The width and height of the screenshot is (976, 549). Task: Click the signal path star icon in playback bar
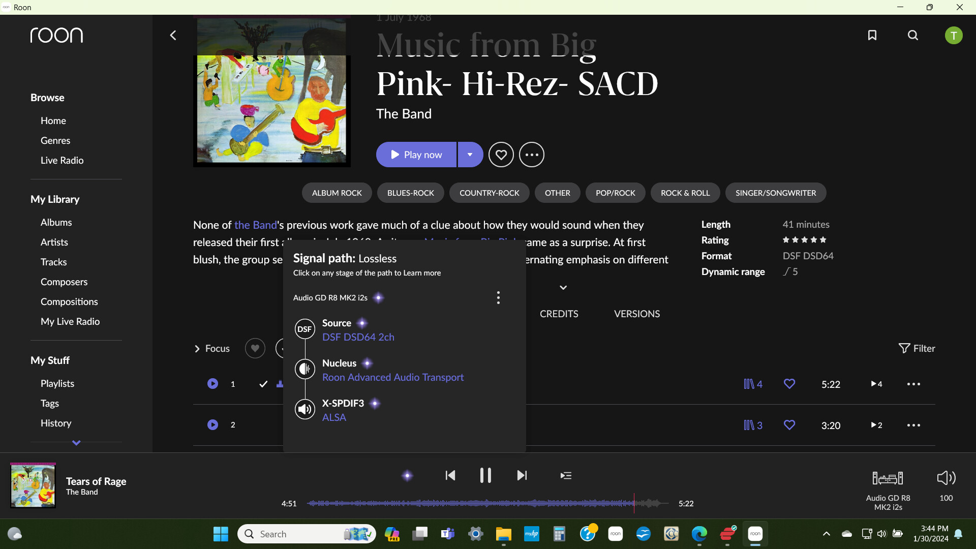pyautogui.click(x=407, y=476)
